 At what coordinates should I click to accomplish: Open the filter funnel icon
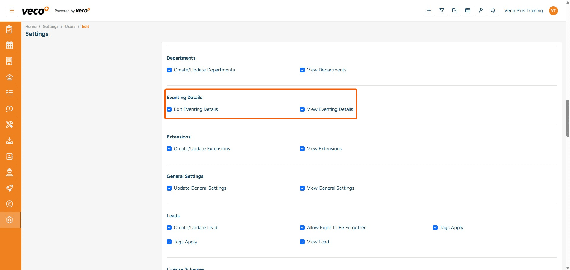(x=442, y=11)
